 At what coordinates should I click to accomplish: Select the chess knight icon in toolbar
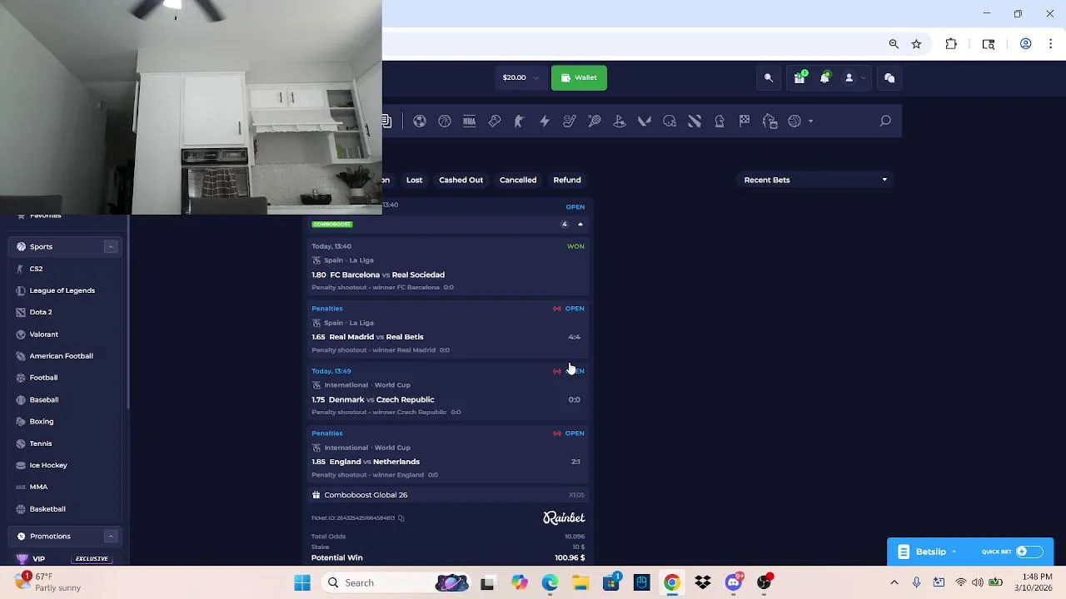coord(720,121)
